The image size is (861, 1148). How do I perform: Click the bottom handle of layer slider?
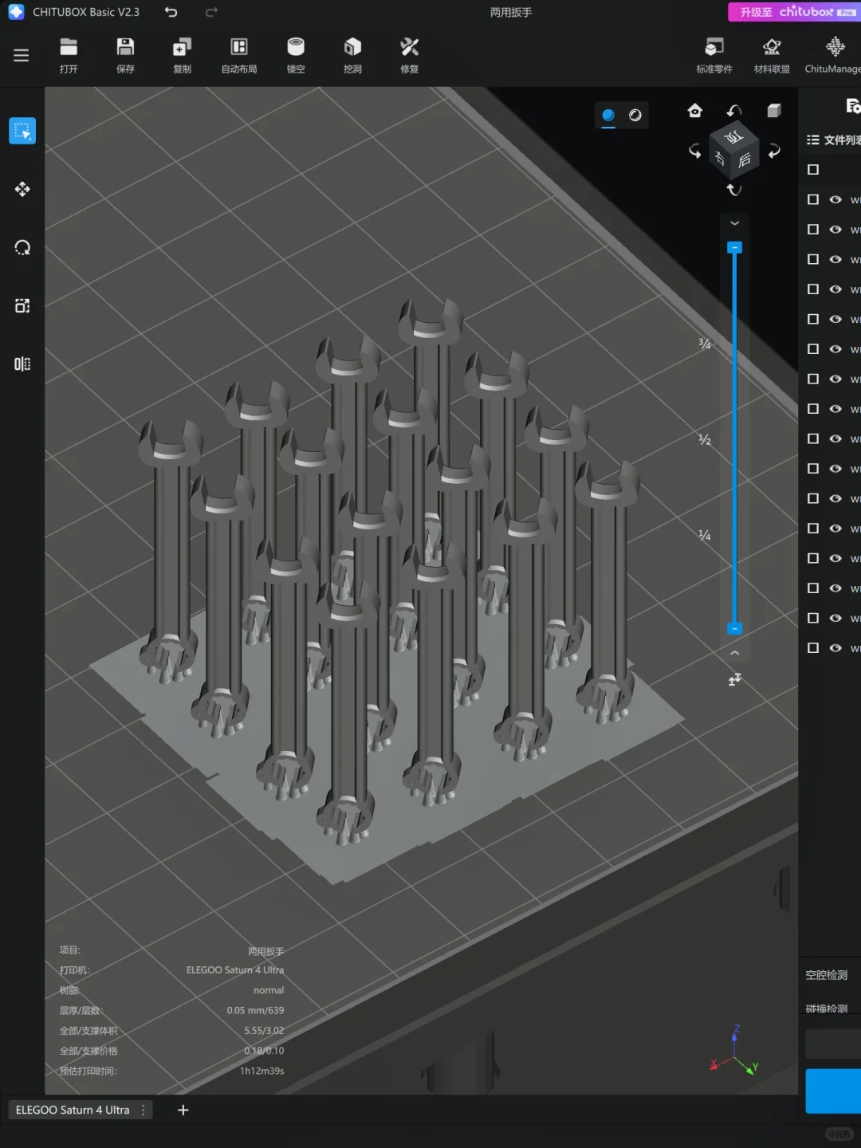point(735,629)
